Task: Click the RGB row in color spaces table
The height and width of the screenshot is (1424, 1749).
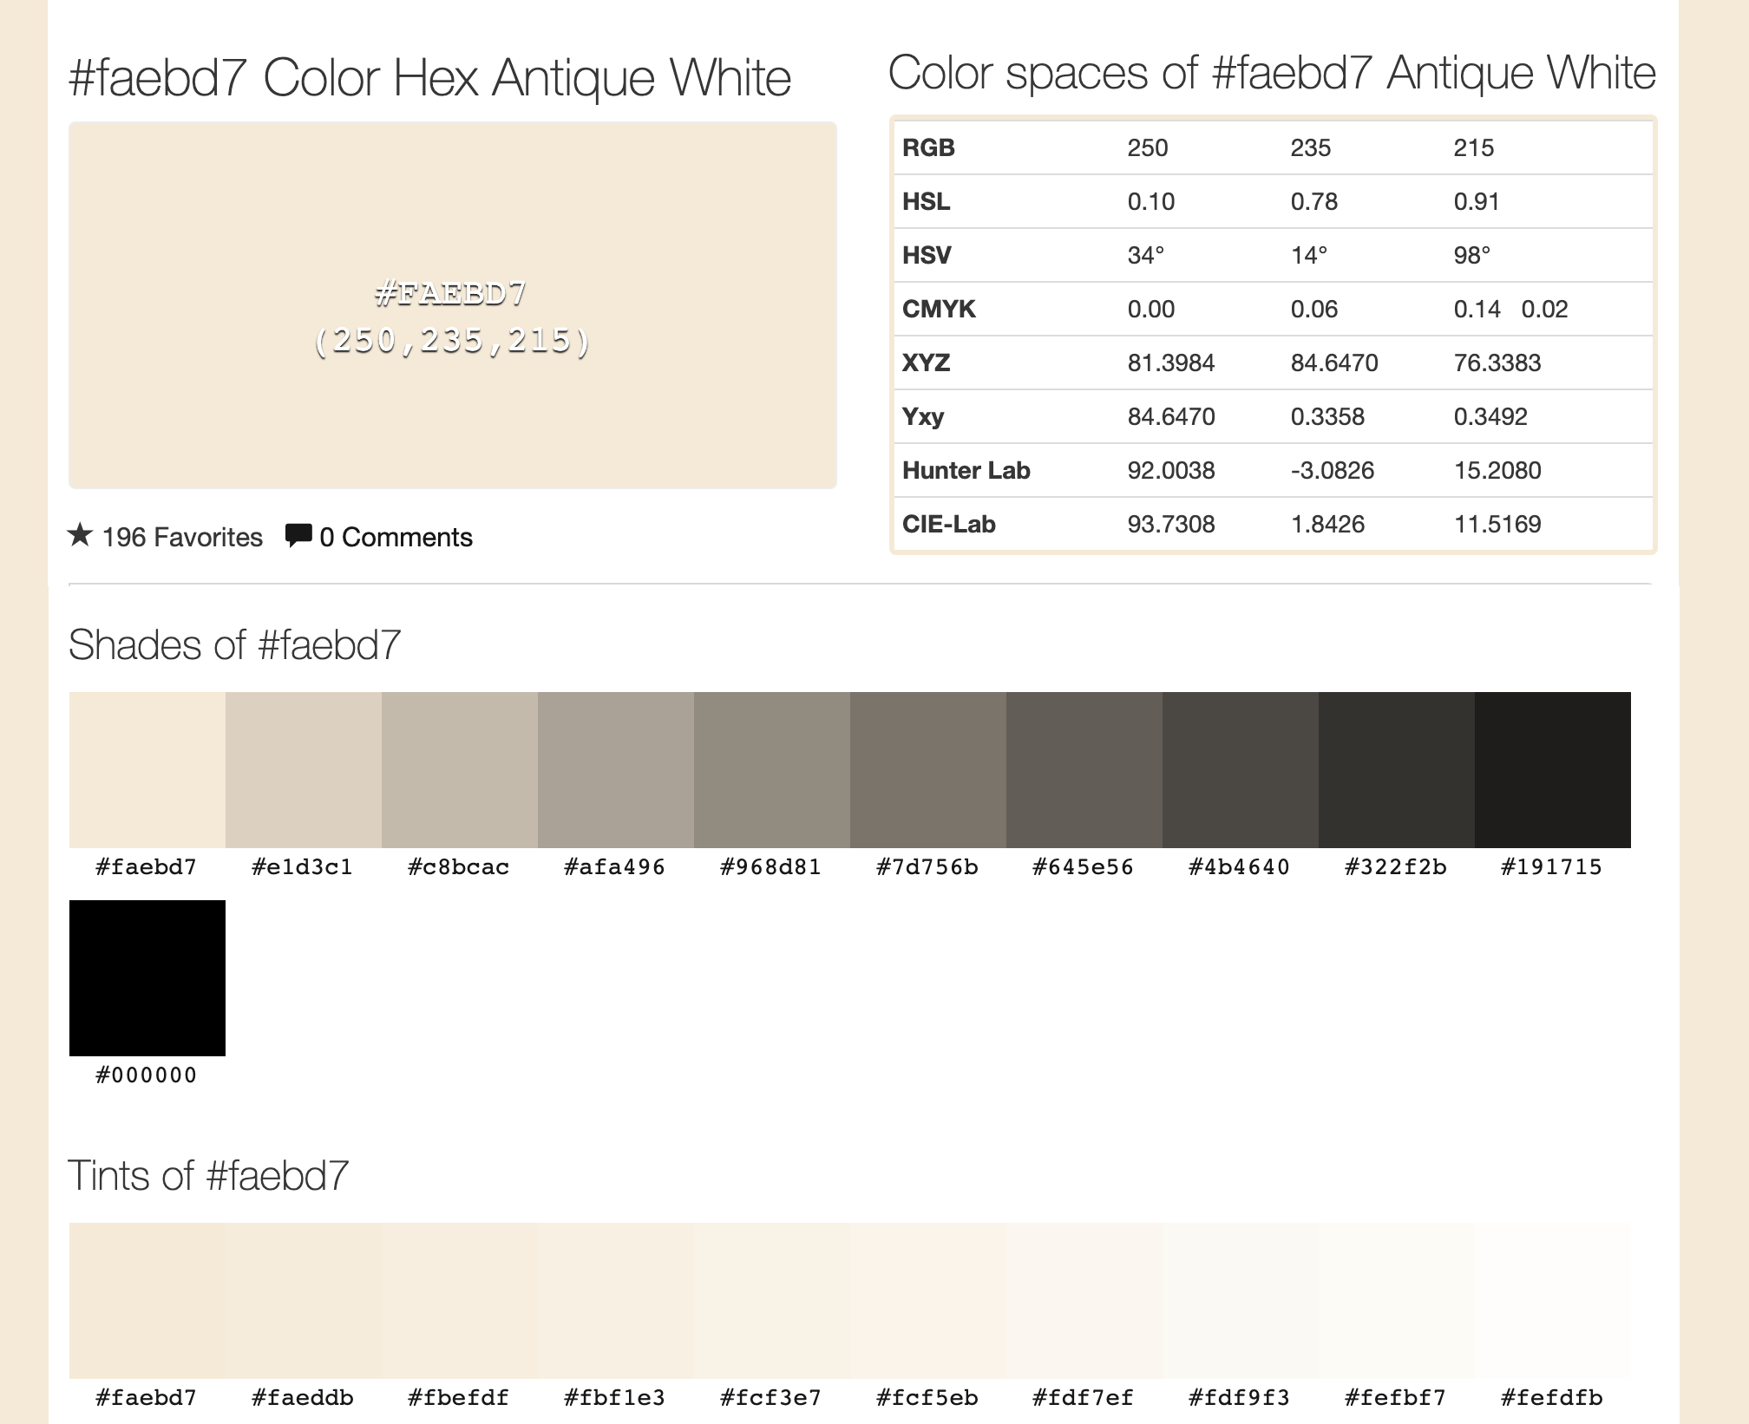Action: (1273, 147)
